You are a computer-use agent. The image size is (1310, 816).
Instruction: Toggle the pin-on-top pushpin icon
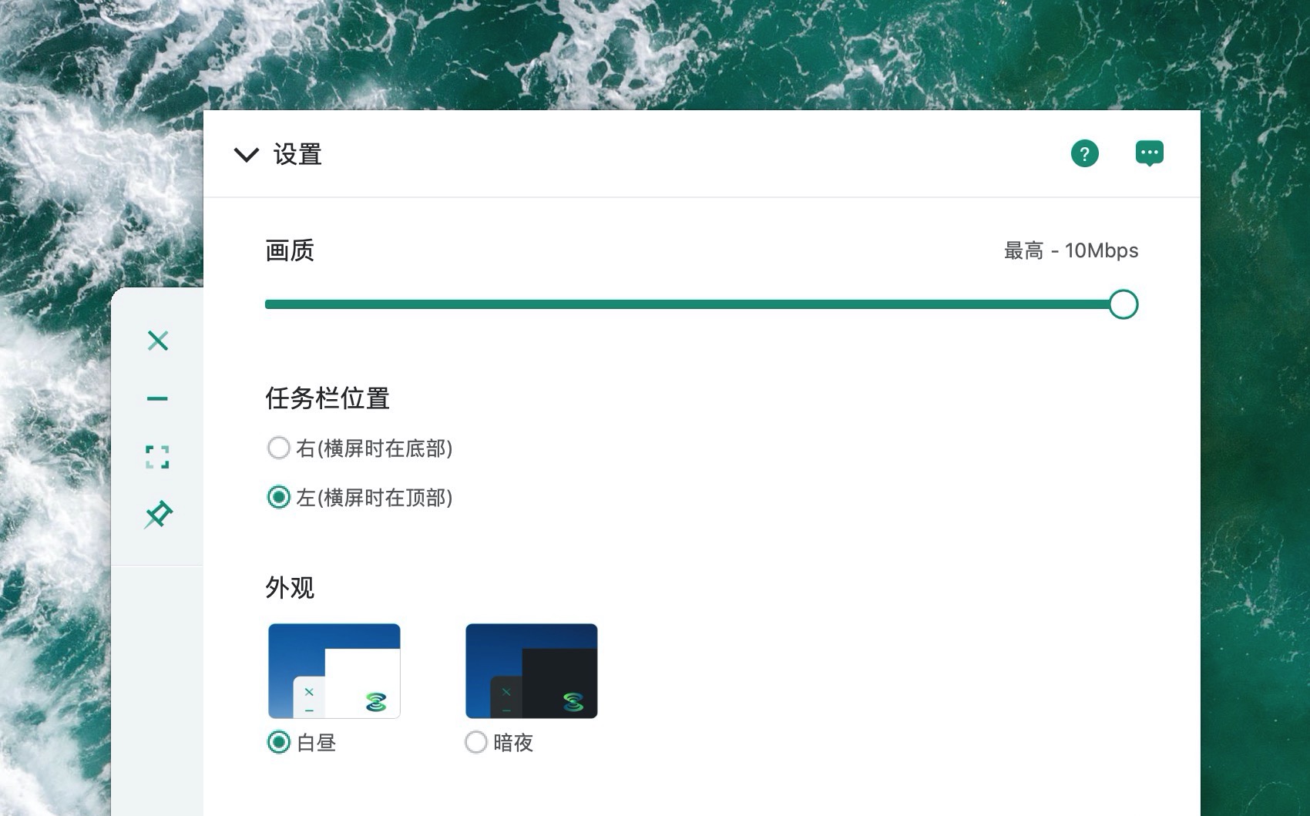pyautogui.click(x=158, y=515)
